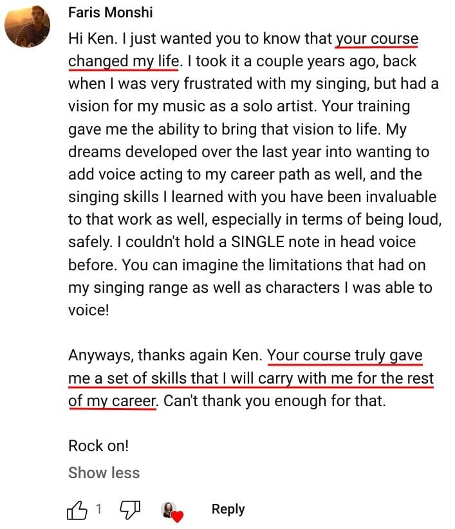Open the Faris Monshi author name link
The width and height of the screenshot is (455, 529).
(110, 12)
